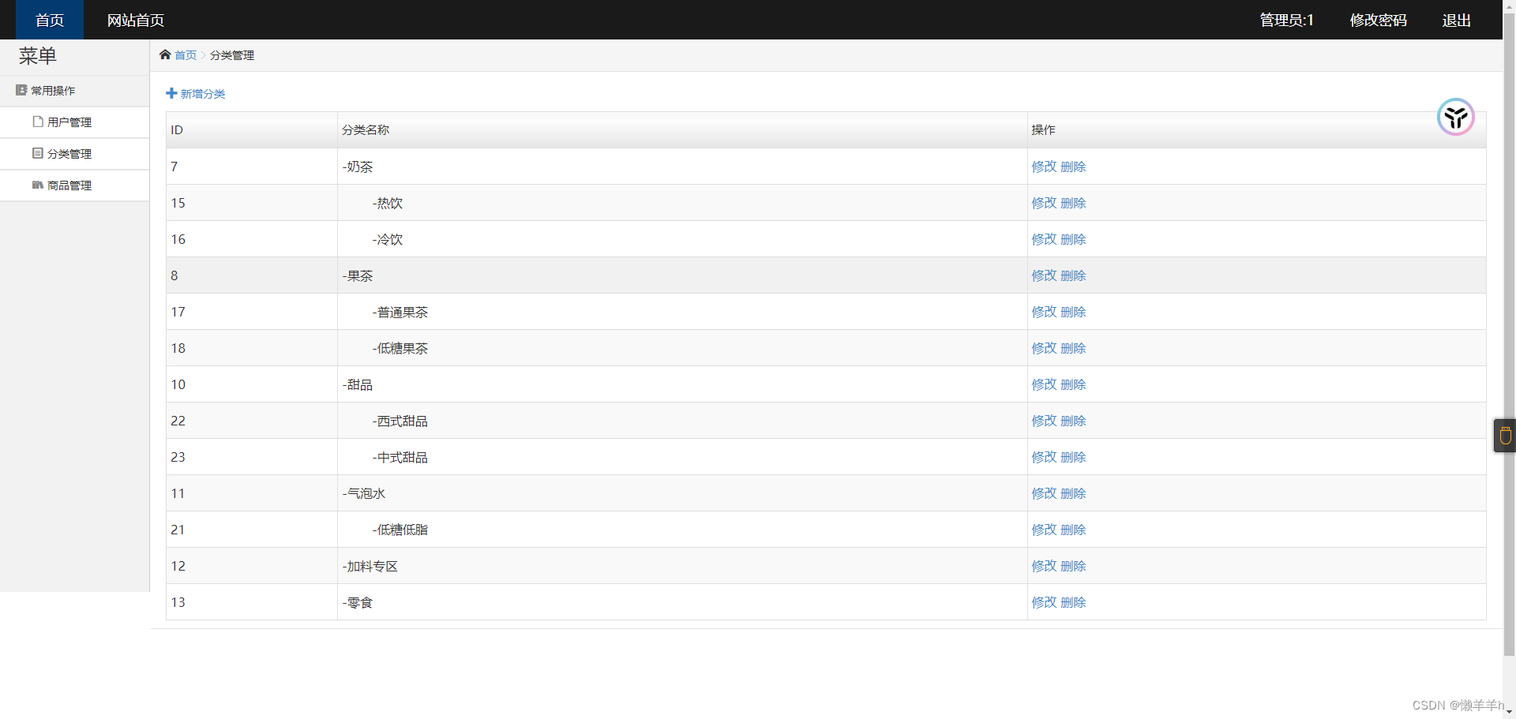Click 删除 for the 低糖果茶 row
Screen dimensions: 1516x719
point(1073,348)
